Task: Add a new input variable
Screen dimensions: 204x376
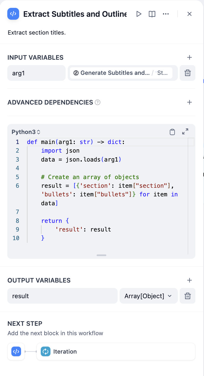Action: click(189, 58)
